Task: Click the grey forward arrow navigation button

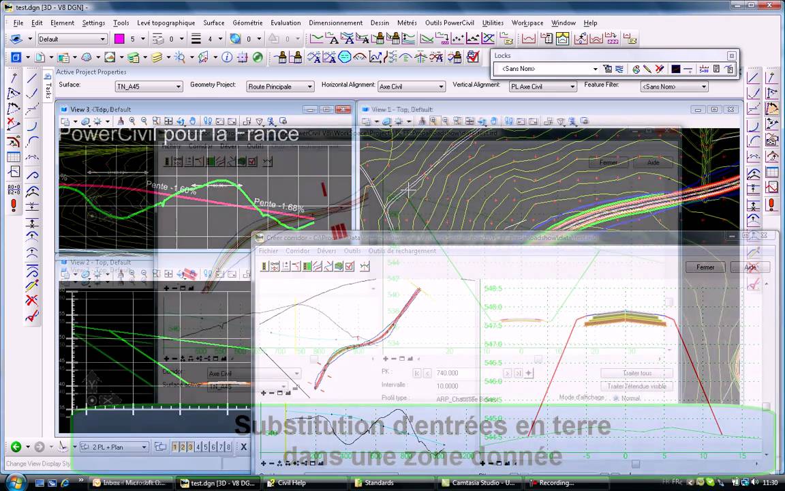Action: click(40, 447)
